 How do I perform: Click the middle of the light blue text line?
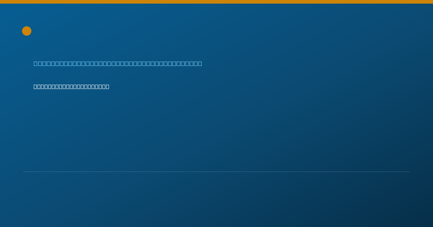(118, 64)
